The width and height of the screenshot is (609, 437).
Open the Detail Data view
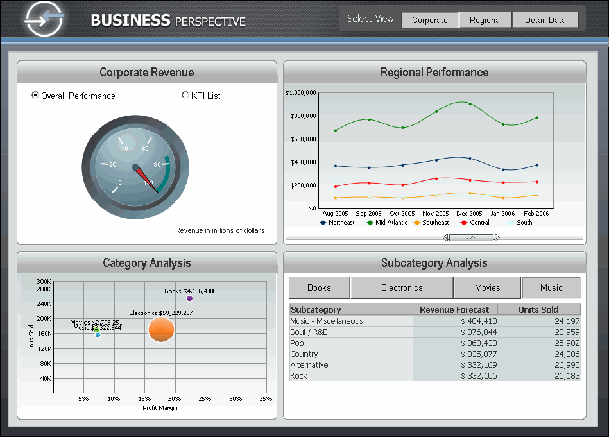(x=545, y=20)
